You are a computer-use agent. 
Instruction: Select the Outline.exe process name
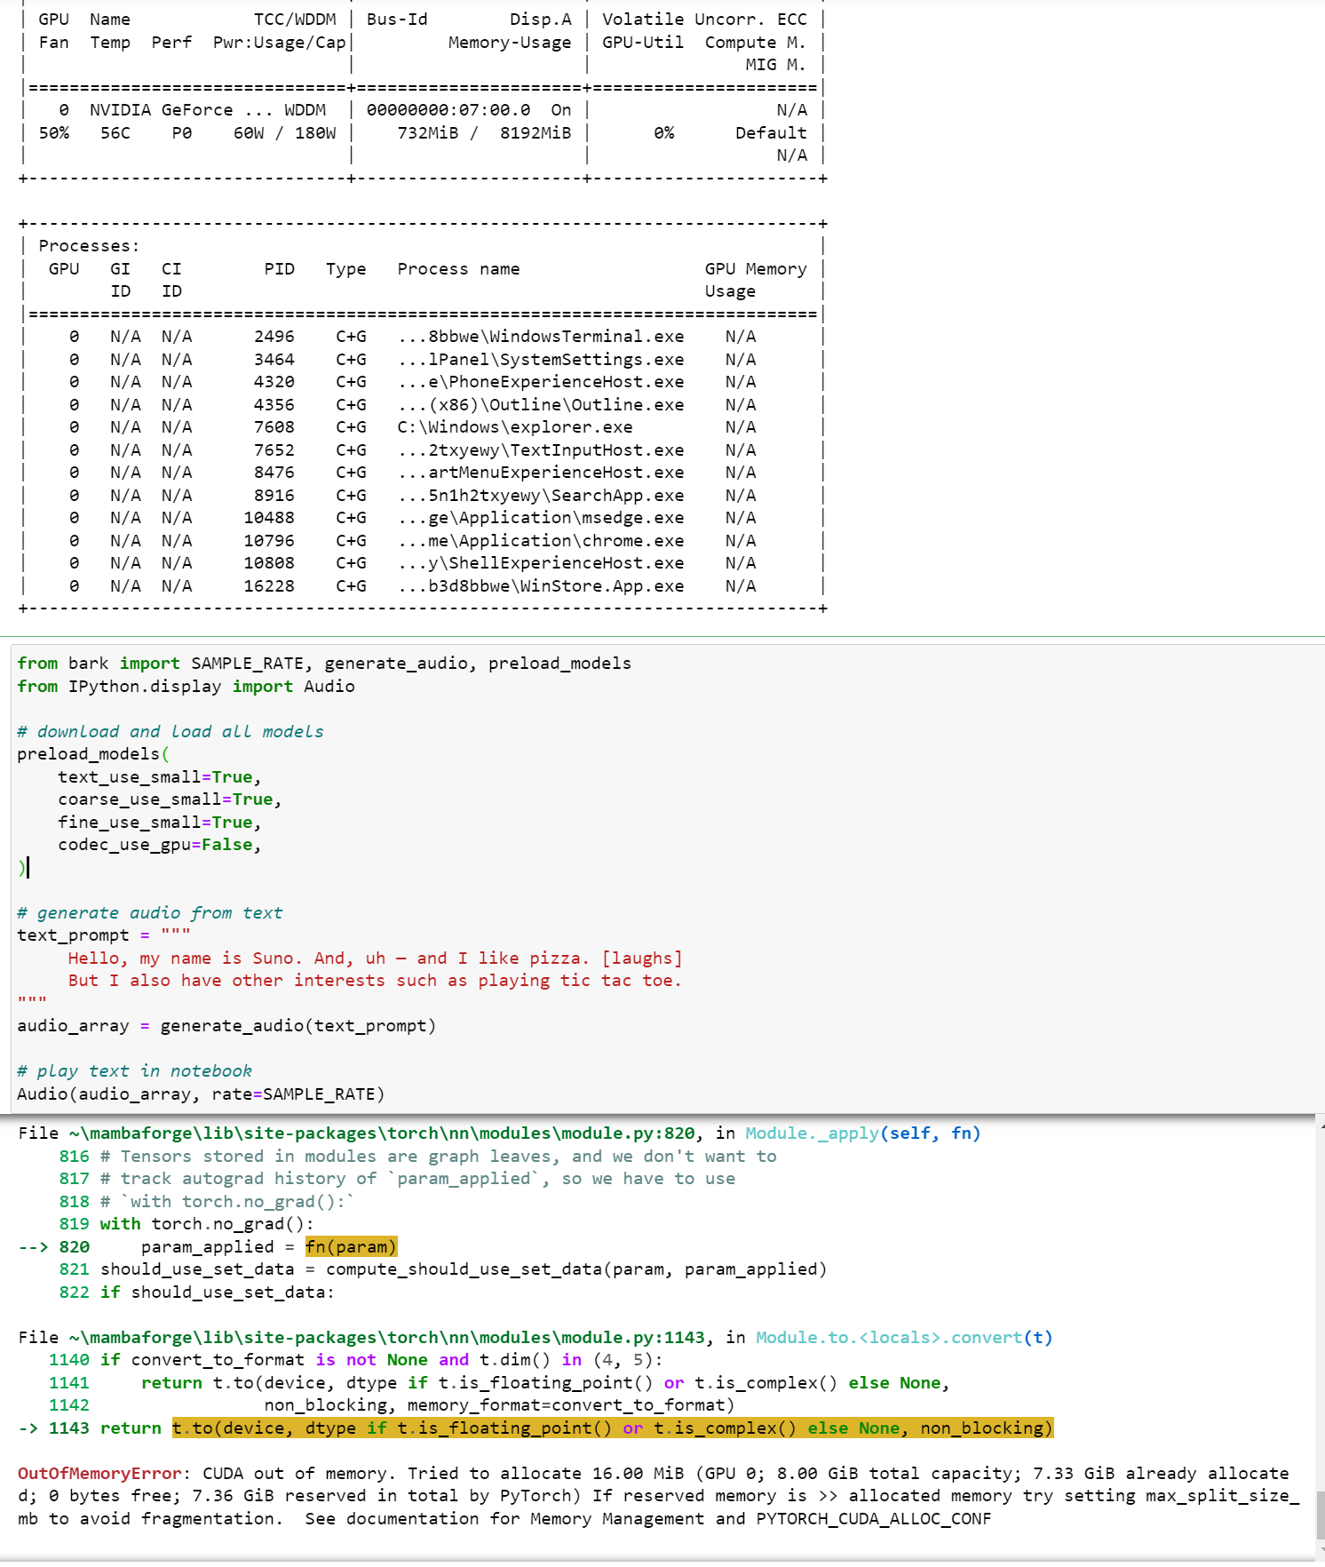pos(541,405)
